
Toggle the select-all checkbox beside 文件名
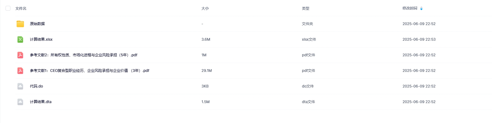tap(8, 8)
